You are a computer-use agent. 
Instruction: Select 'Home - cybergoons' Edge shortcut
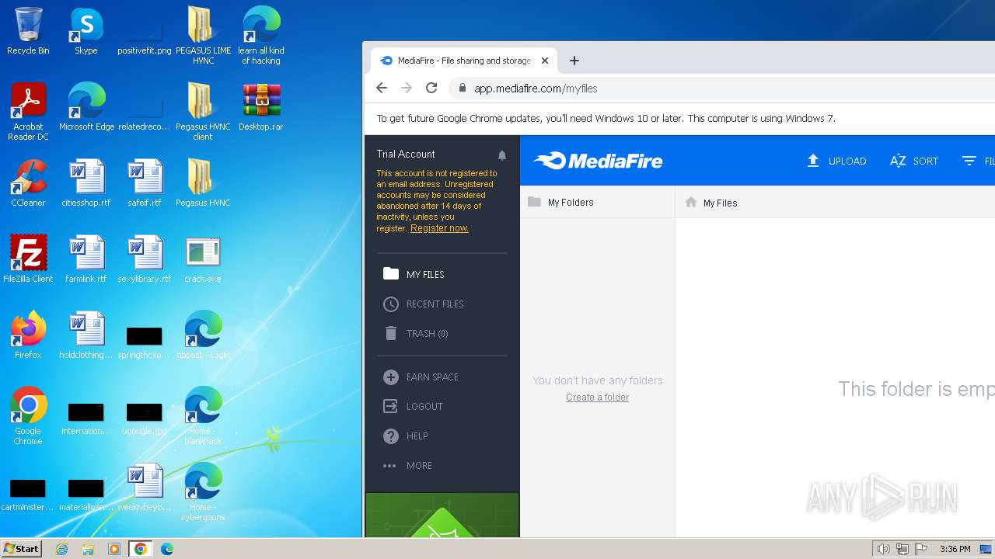click(x=203, y=491)
